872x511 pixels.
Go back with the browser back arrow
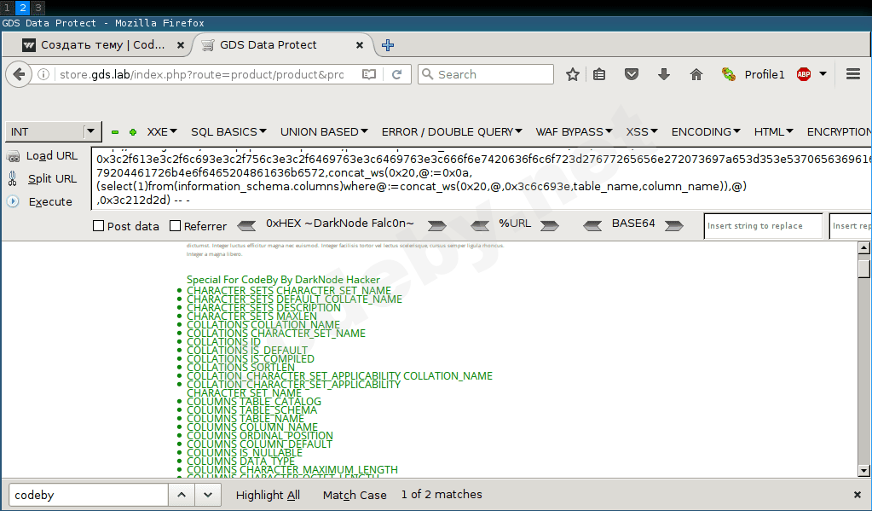(x=19, y=74)
